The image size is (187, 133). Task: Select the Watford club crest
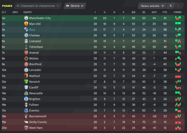(x=26, y=76)
